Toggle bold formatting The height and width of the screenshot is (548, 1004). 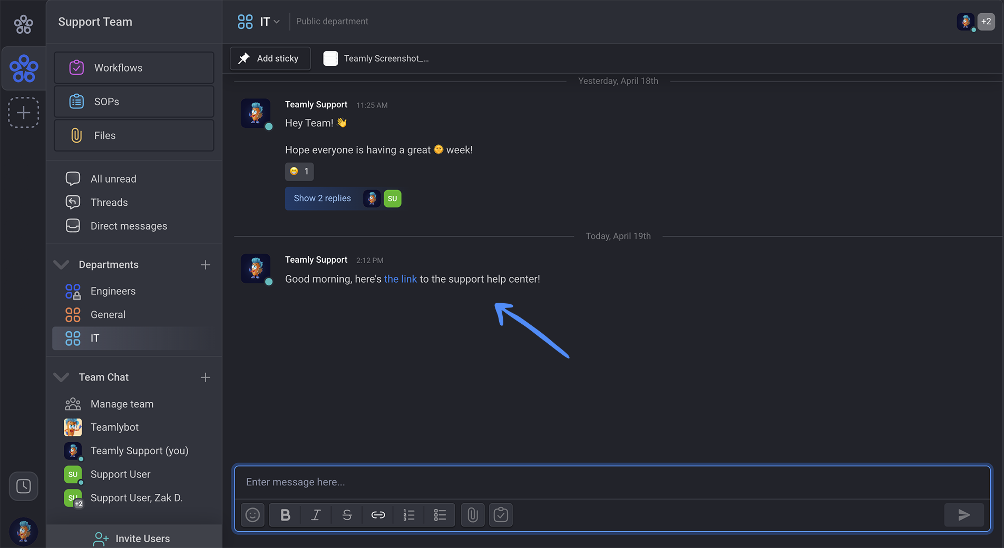point(285,515)
